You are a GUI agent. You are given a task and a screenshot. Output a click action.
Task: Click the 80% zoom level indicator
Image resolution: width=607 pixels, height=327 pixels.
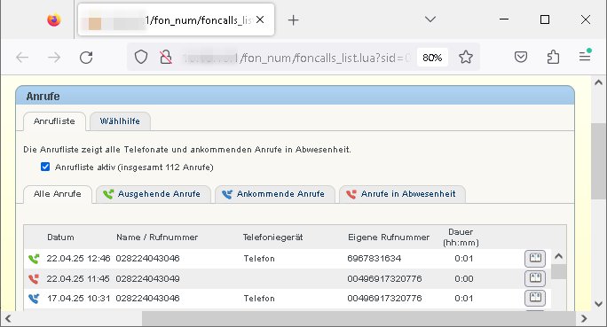pyautogui.click(x=432, y=58)
